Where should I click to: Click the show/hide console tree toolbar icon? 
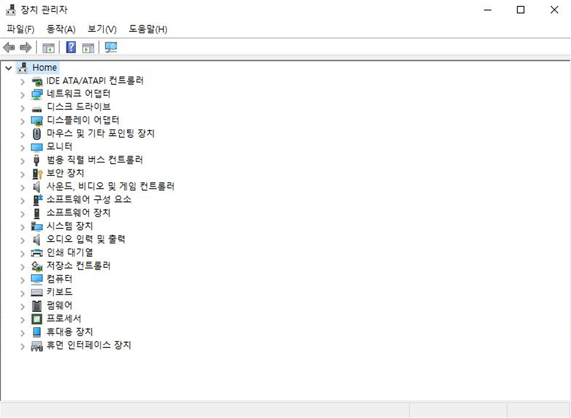49,48
